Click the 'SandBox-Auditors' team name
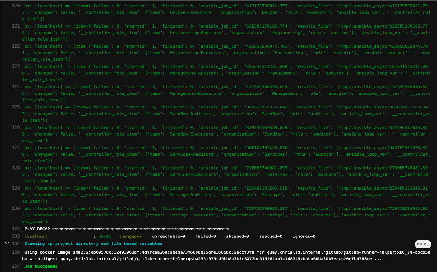This screenshot has height=272, width=437. [190, 114]
